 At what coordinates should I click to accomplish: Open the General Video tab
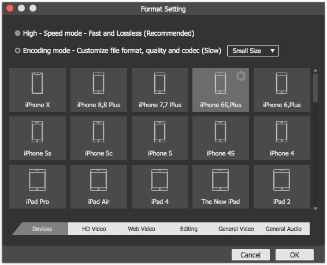tap(236, 229)
